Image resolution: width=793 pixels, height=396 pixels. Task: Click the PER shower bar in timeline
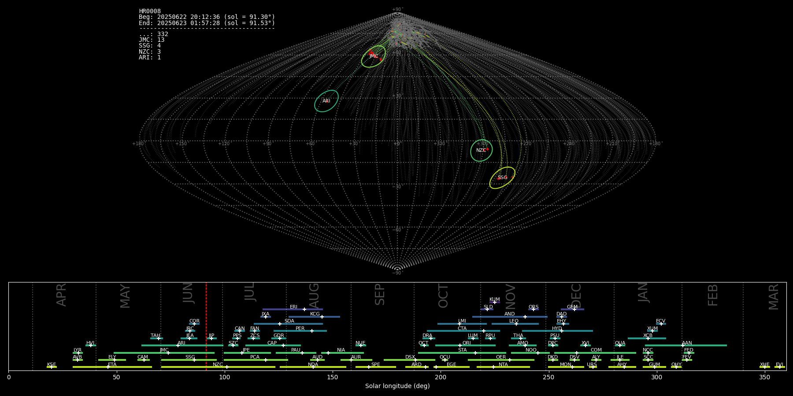(x=300, y=331)
